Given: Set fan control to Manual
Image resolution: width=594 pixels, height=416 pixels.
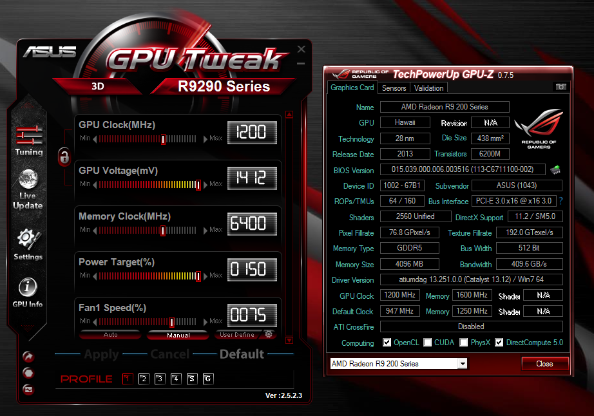Looking at the screenshot, I should [x=178, y=335].
